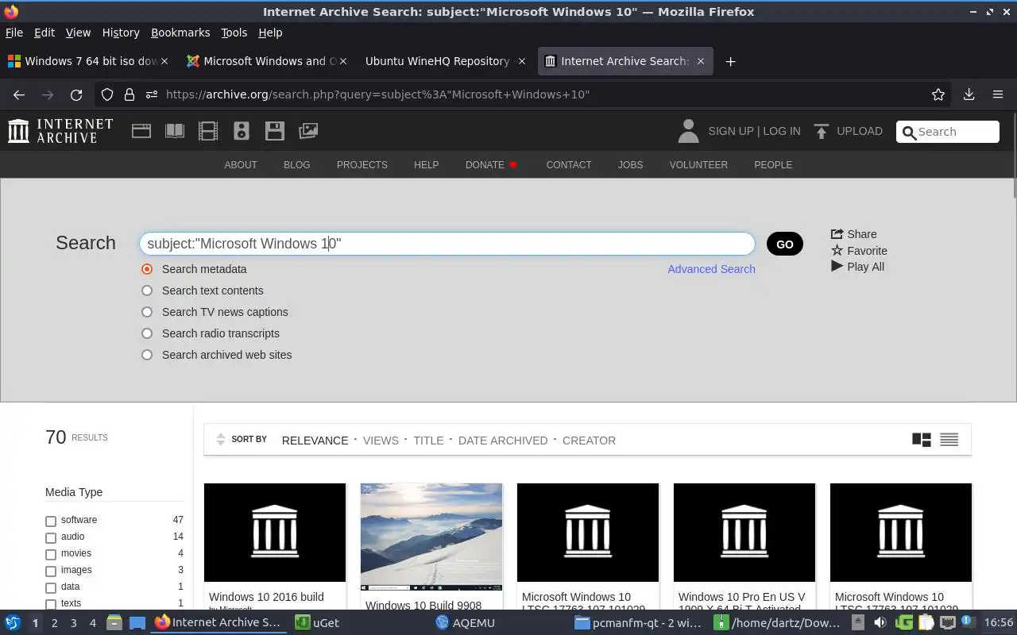Open the History menu
The image size is (1017, 635).
[x=121, y=33]
